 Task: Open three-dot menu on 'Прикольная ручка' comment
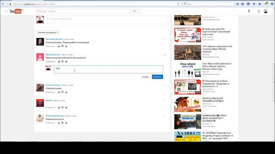165,55
